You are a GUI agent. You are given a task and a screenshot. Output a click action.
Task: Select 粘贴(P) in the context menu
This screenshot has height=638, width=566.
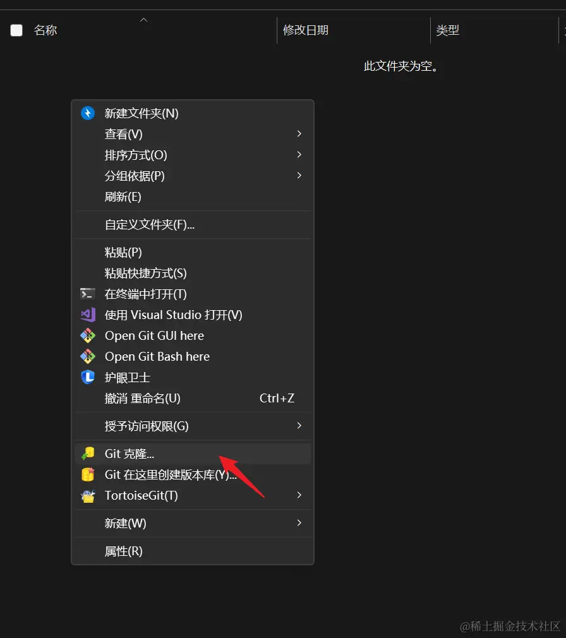tap(193, 252)
